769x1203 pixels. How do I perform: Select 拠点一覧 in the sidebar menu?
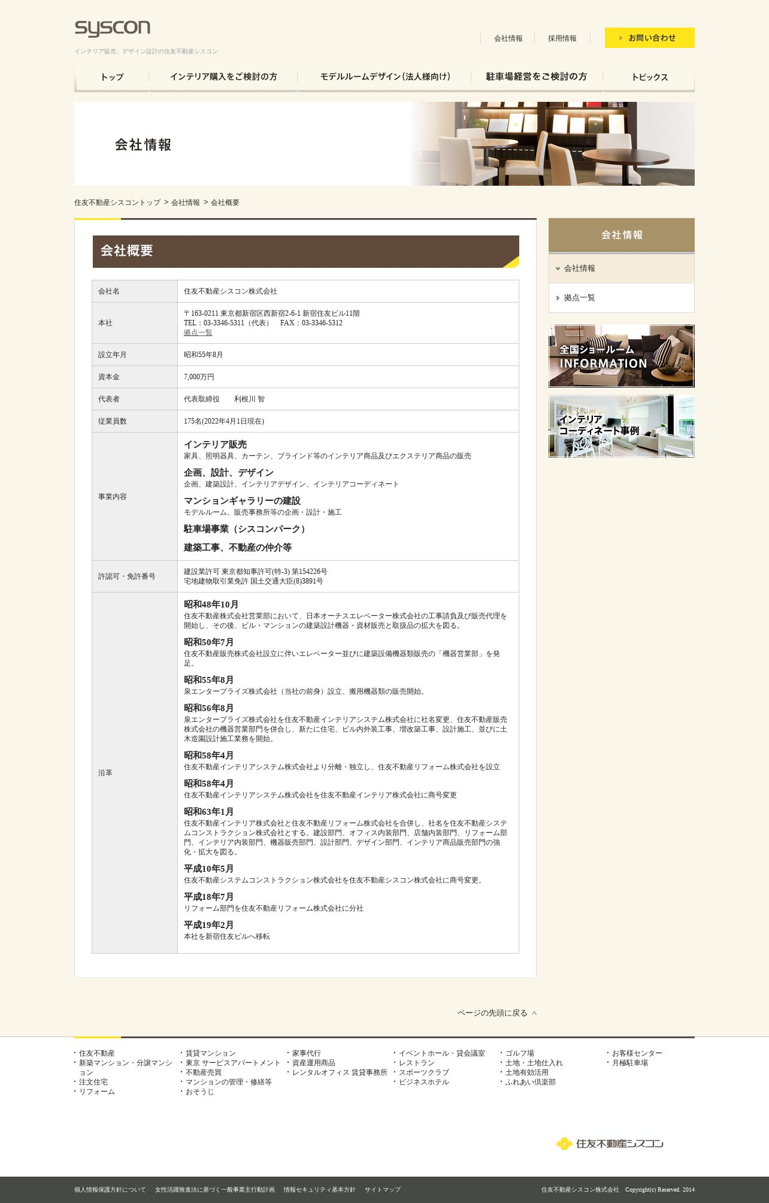622,298
